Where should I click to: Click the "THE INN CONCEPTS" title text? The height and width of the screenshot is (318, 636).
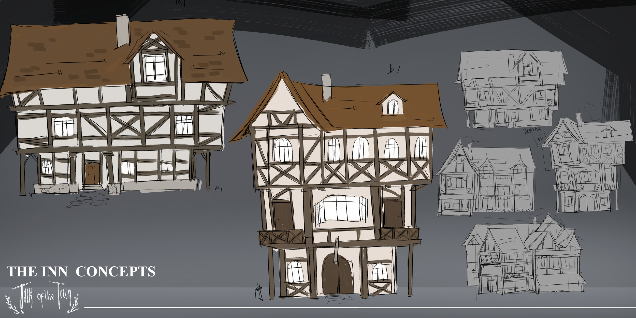tap(81, 272)
